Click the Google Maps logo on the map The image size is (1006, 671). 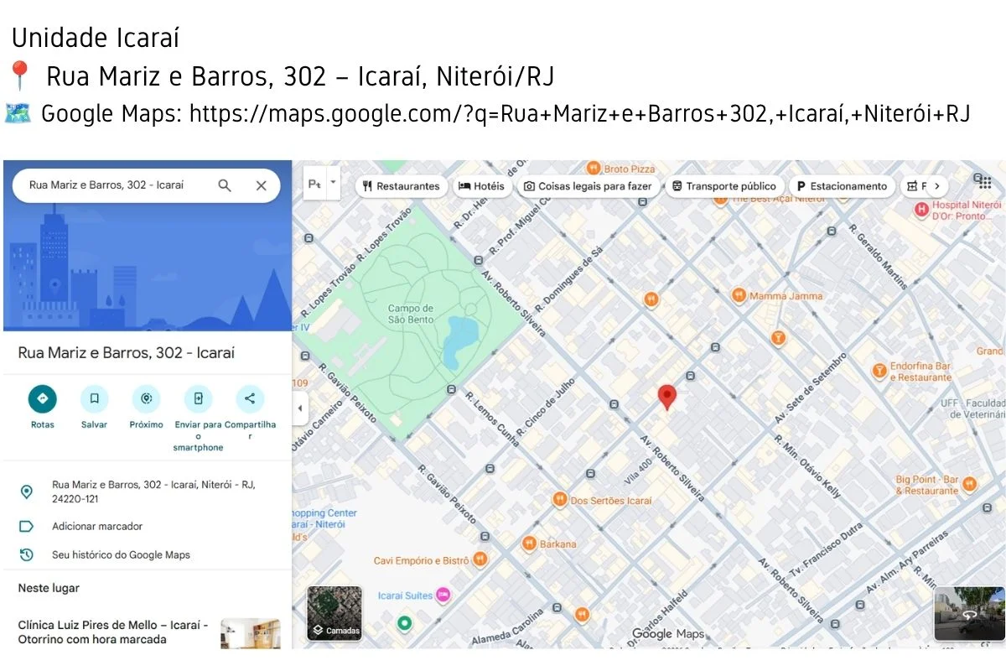coord(668,633)
